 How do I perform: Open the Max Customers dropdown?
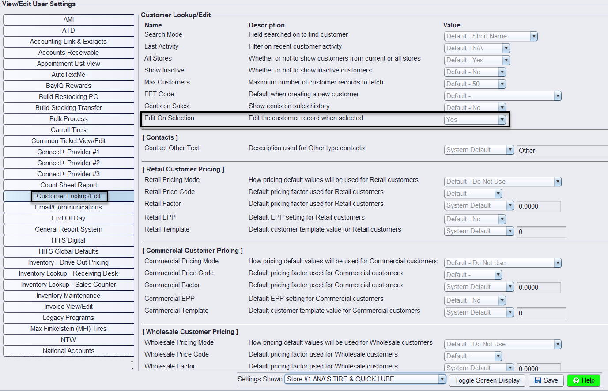[502, 84]
